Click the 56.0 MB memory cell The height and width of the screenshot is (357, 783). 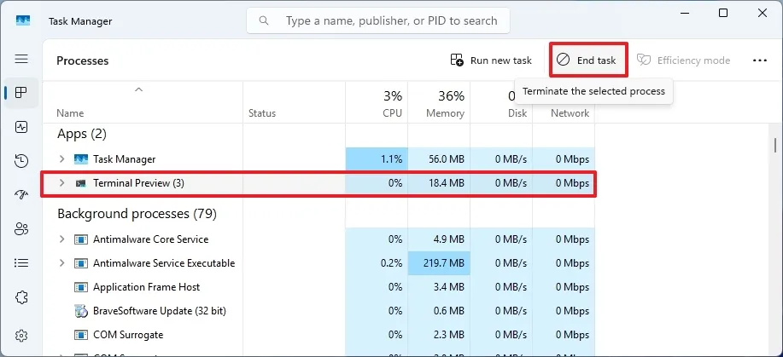point(439,159)
